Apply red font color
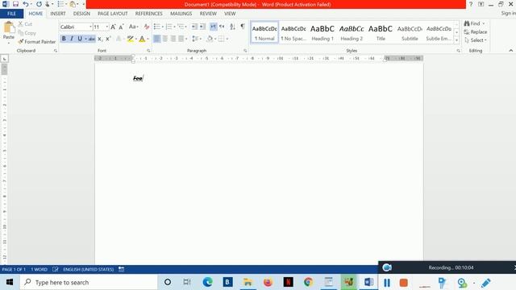The image size is (516, 290). pyautogui.click(x=142, y=39)
